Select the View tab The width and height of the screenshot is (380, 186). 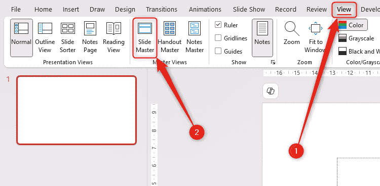point(344,10)
